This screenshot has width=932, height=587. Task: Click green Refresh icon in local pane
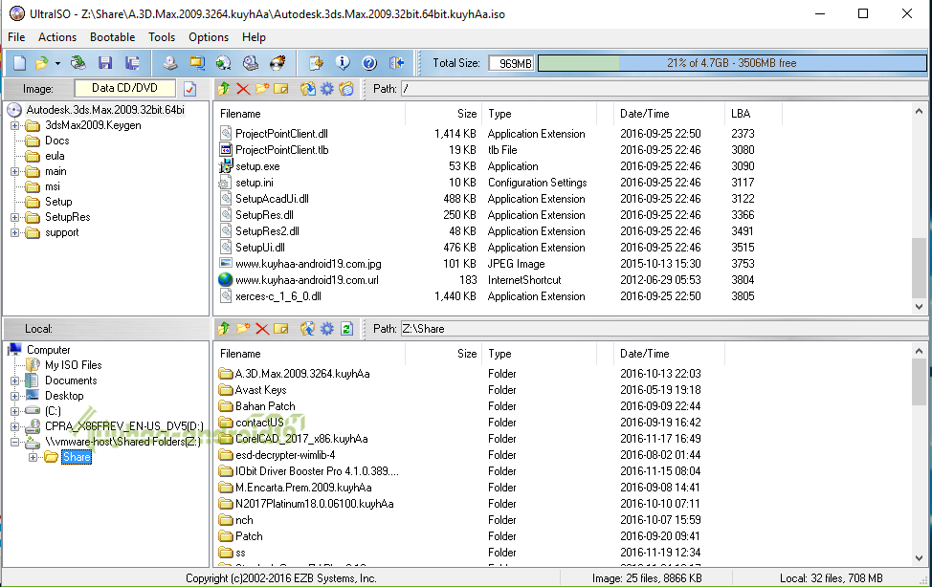347,329
